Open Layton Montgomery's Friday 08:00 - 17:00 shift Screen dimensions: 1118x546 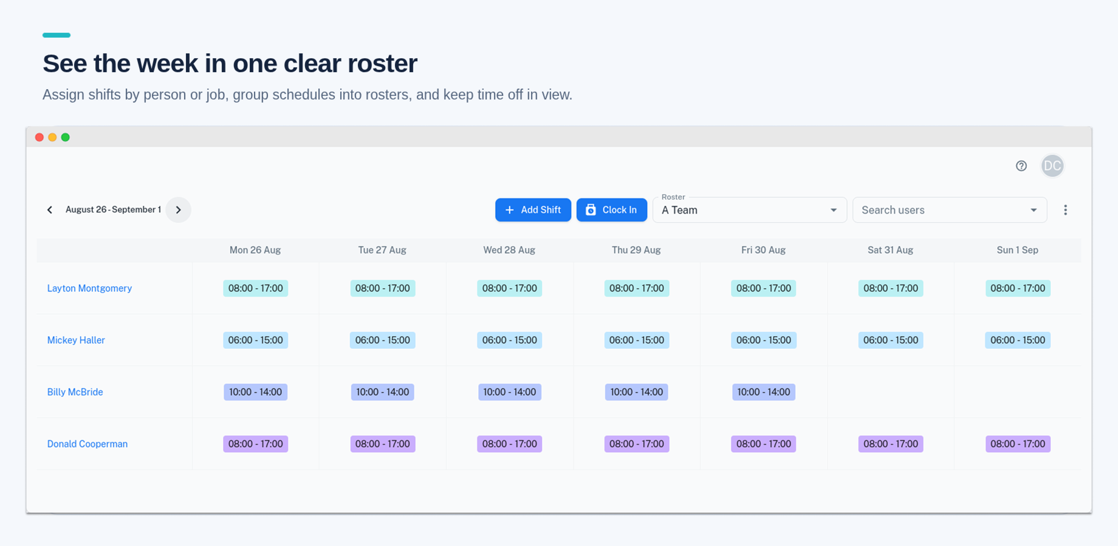(764, 288)
